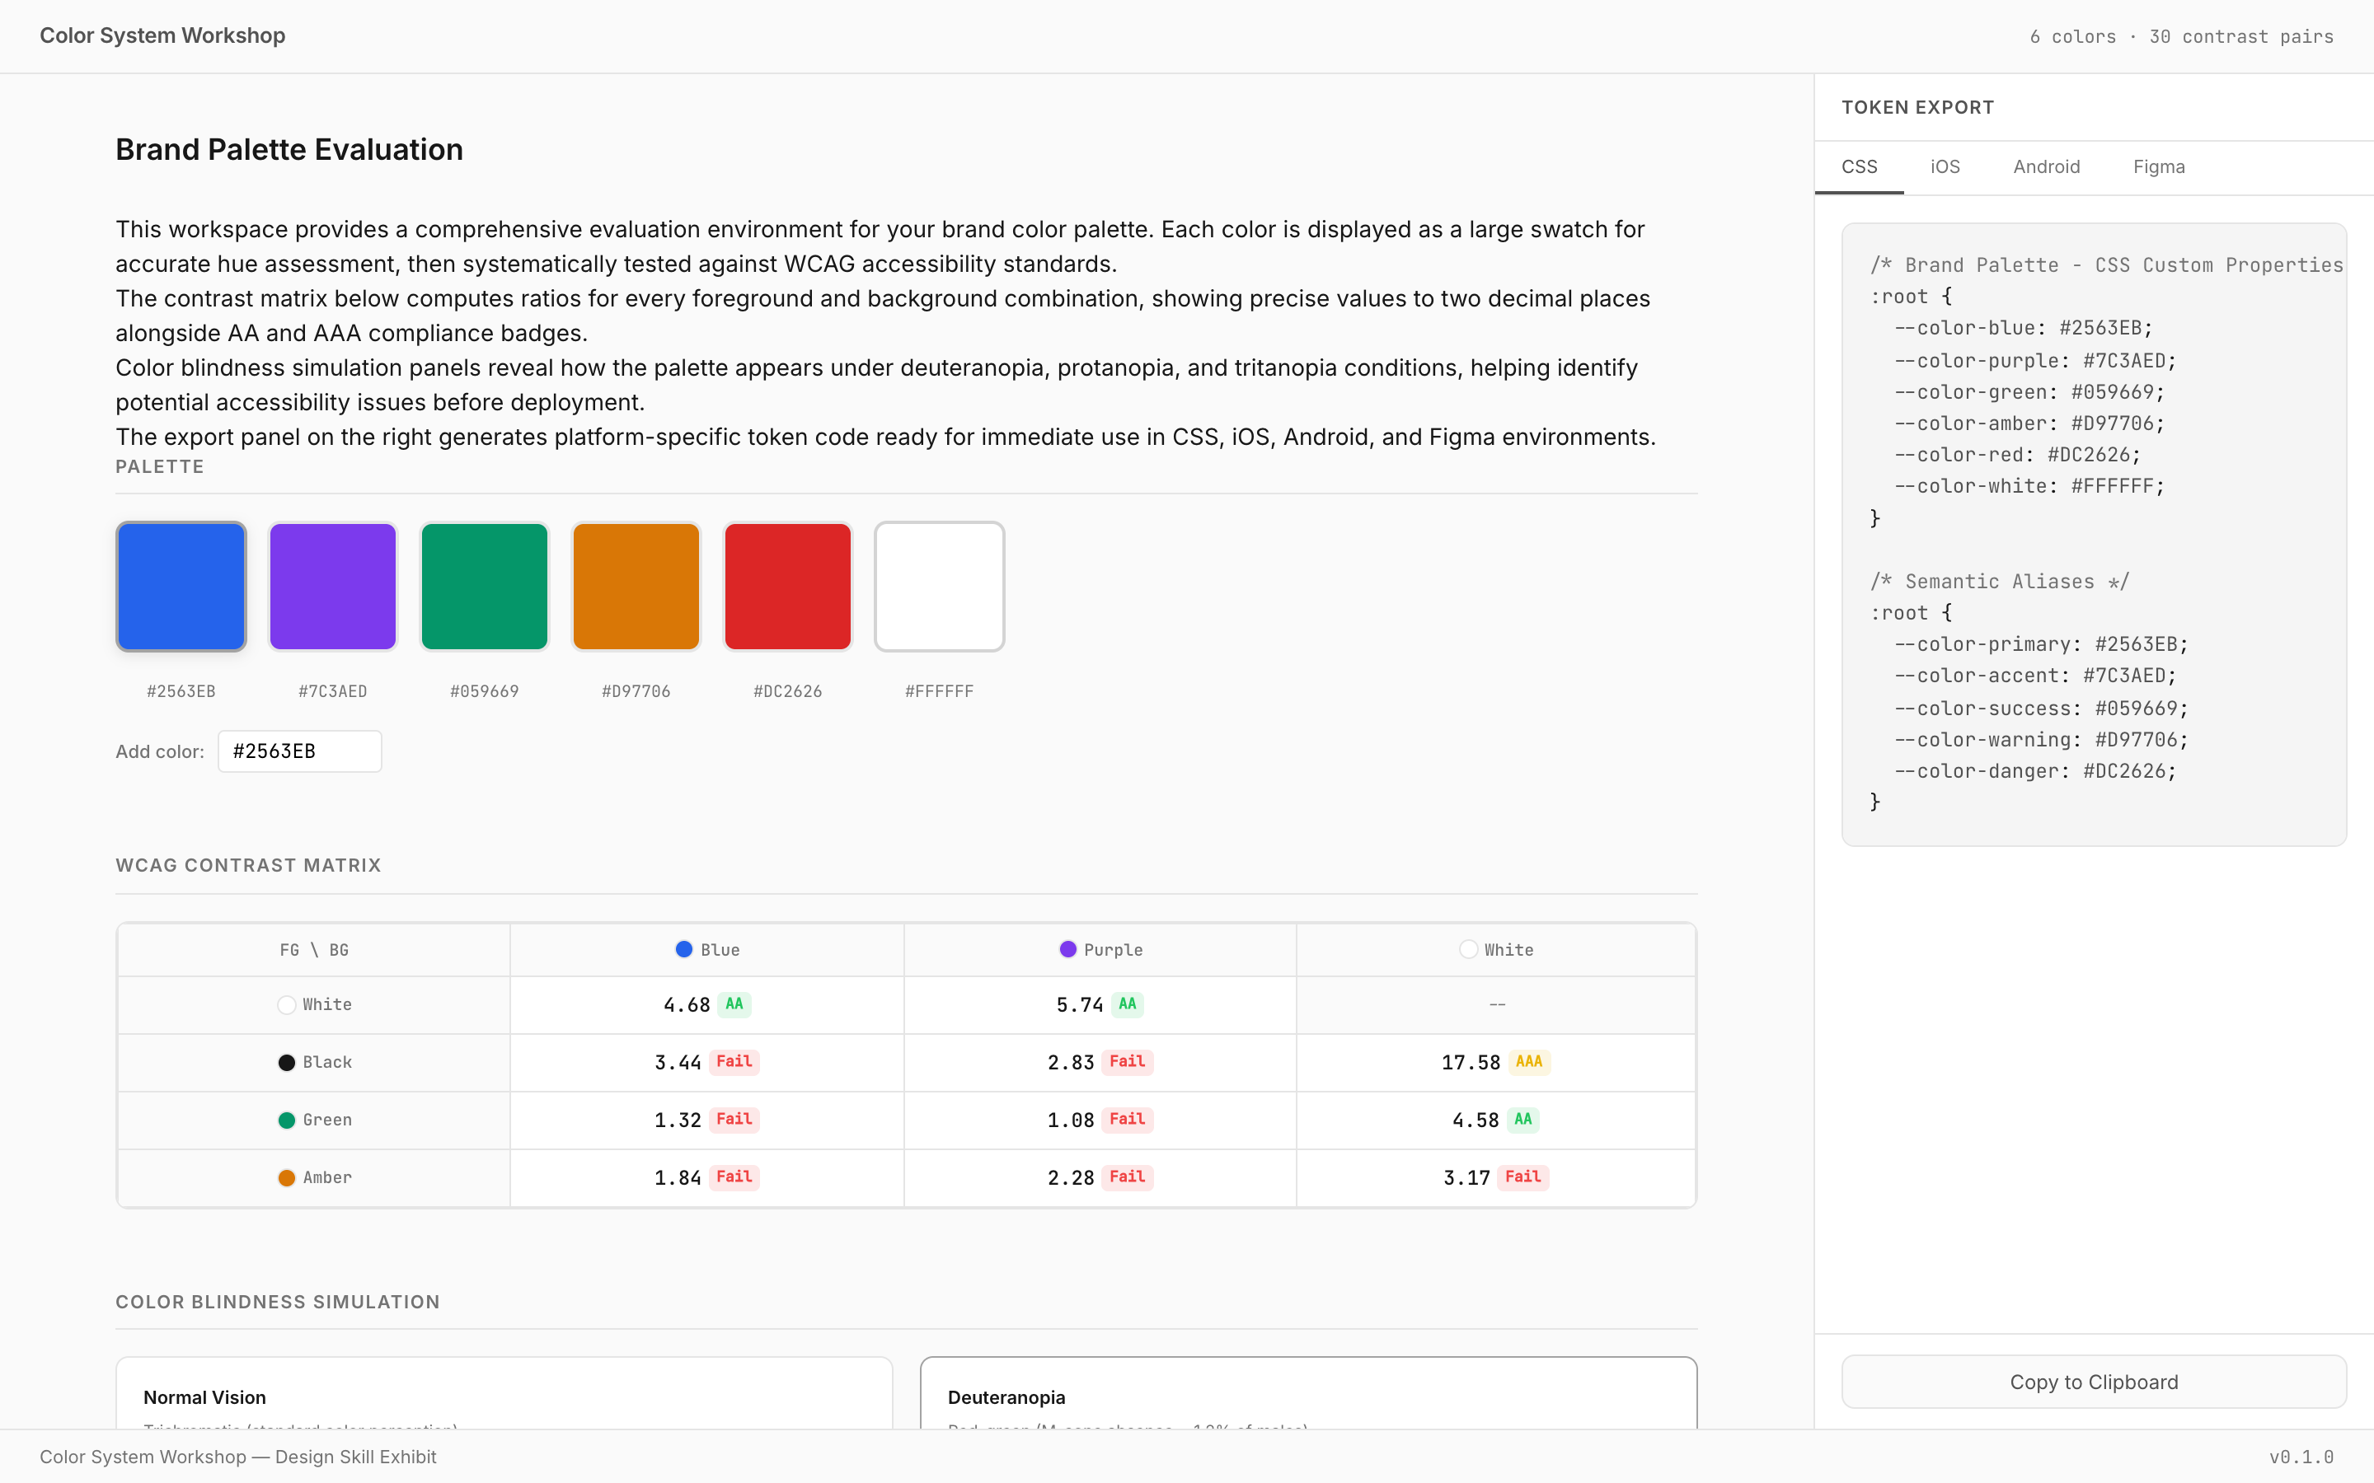2374x1483 pixels.
Task: Focus the Add color input field
Action: (299, 751)
